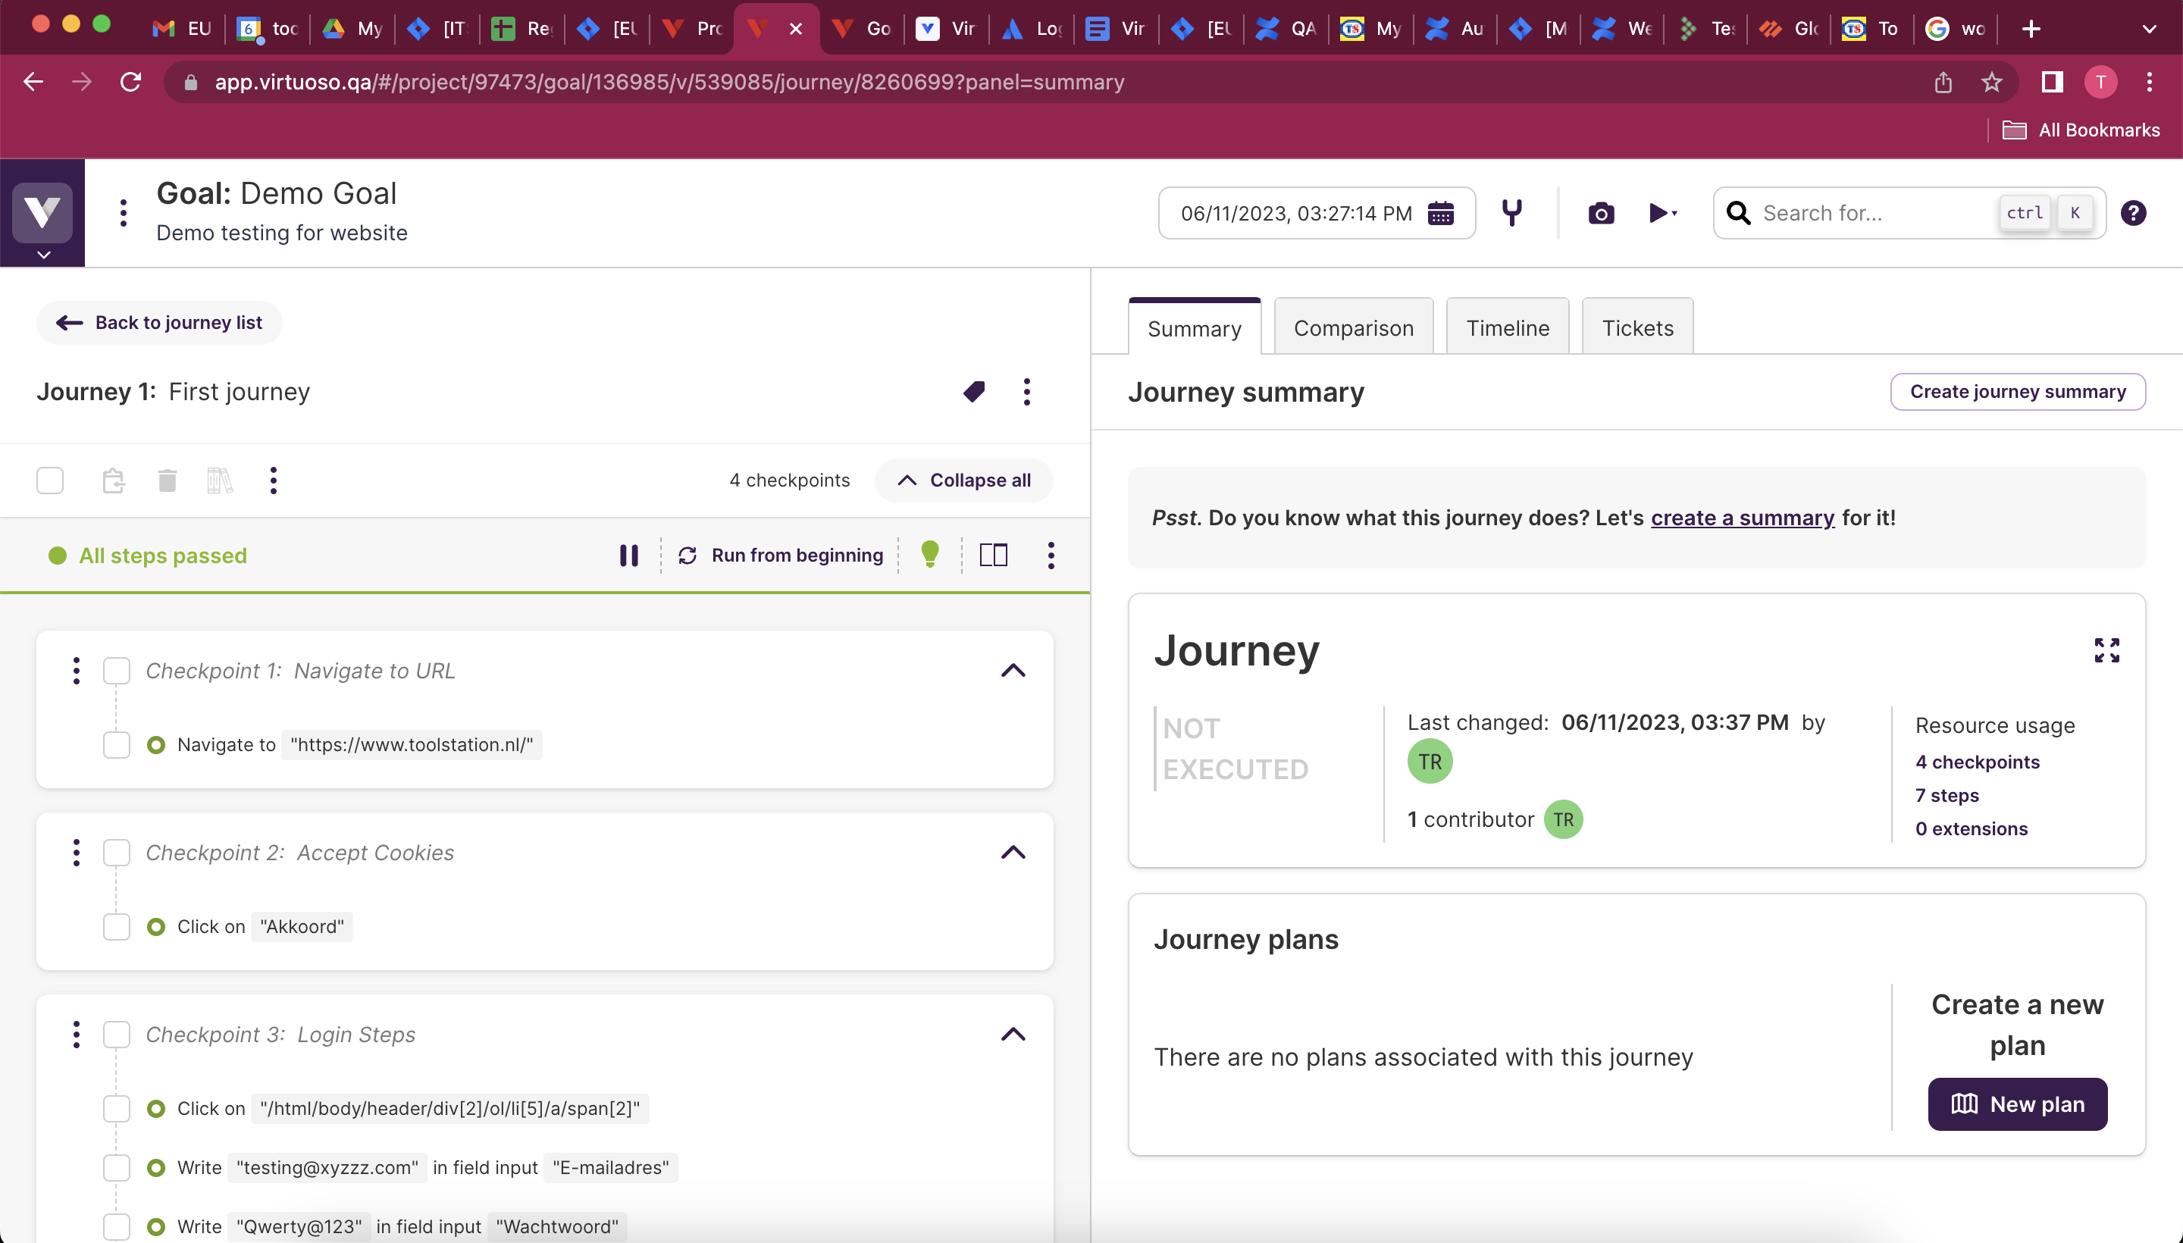Click the Create journey summary button

point(2017,392)
